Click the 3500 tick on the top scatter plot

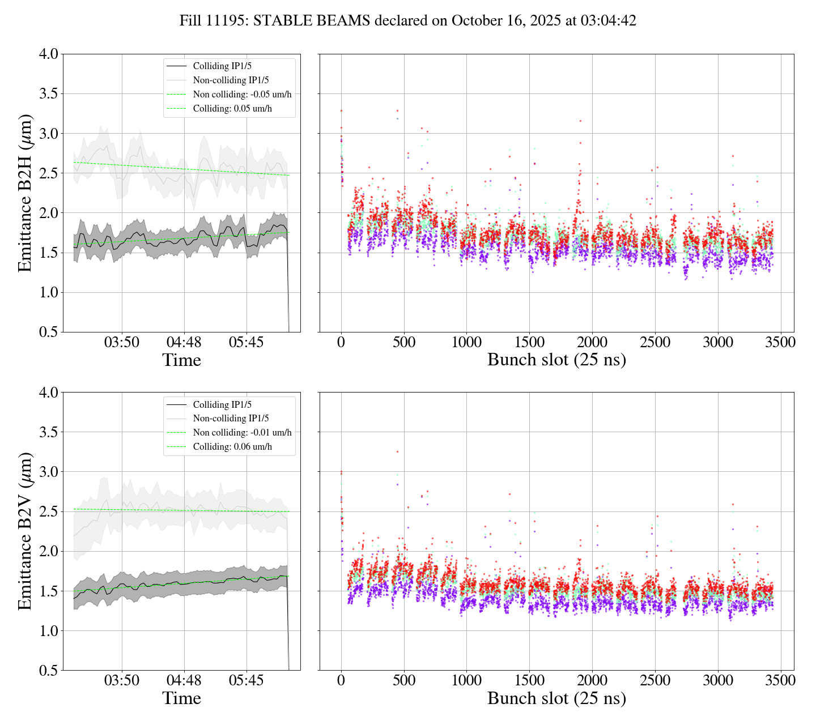click(x=780, y=343)
